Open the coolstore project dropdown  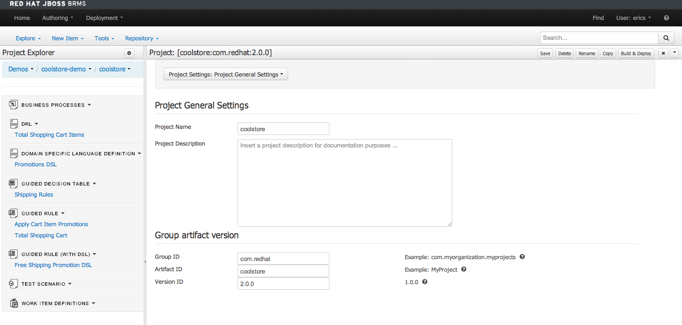[115, 69]
